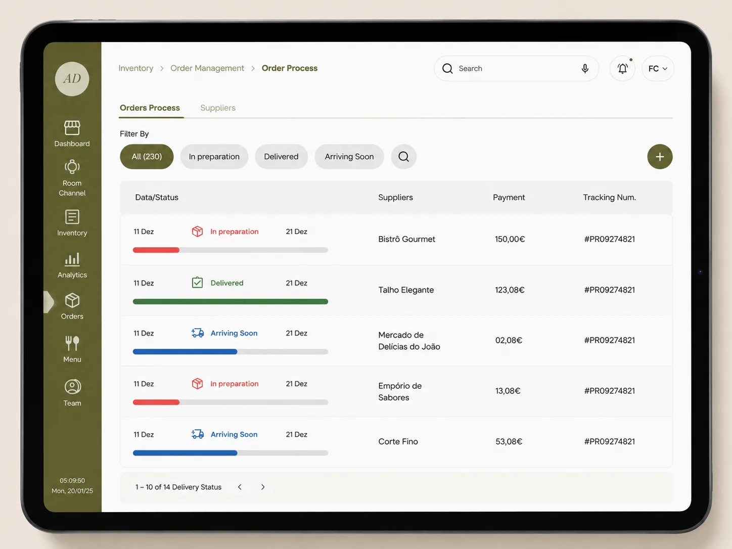This screenshot has height=549, width=732.
Task: Open the Dashboard storefront icon
Action: [72, 127]
